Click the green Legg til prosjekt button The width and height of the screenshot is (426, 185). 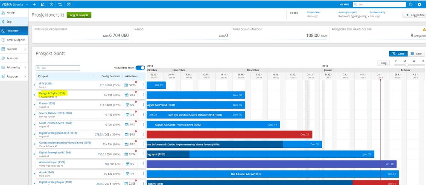pos(79,15)
